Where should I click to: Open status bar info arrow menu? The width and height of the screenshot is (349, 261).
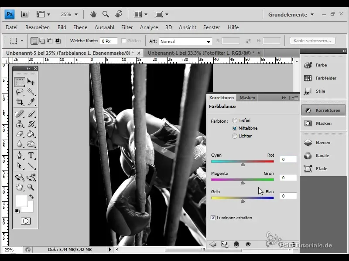point(110,249)
